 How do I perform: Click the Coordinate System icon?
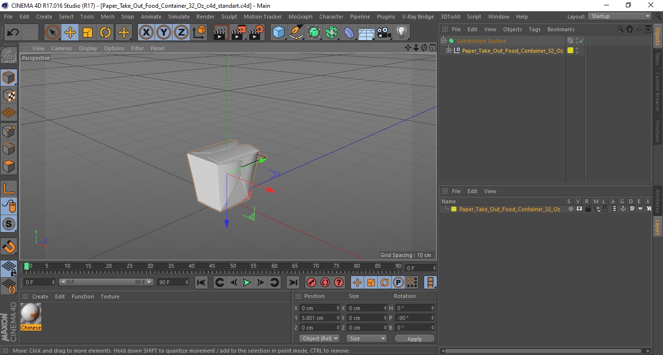[199, 33]
